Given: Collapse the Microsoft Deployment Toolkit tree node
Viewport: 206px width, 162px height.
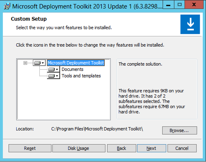Looking at the screenshot, I should [25, 63].
